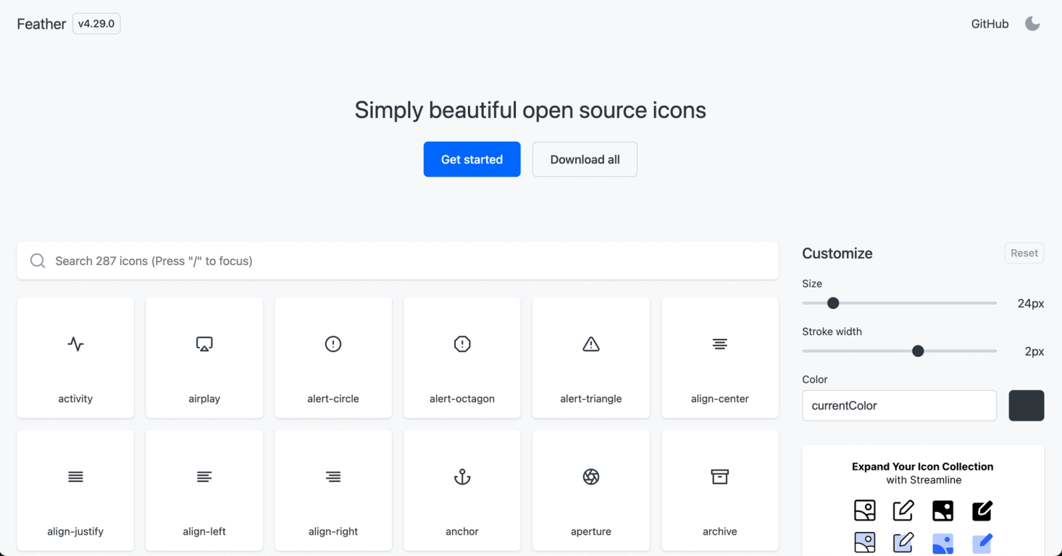The width and height of the screenshot is (1062, 556).
Task: Focus the currentColor text field
Action: click(900, 405)
